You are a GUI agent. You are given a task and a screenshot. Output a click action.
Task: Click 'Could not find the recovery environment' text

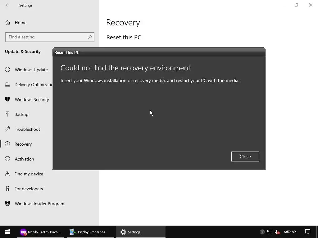pos(125,68)
